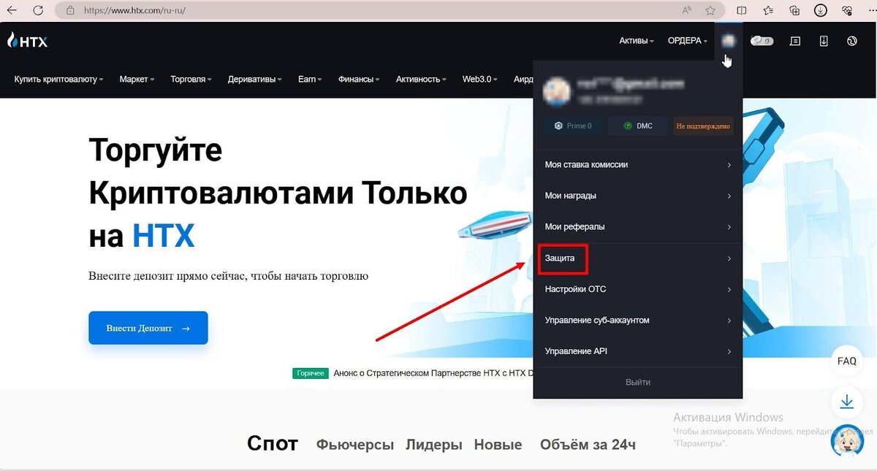Click the Prime 0 badge

[x=573, y=126]
